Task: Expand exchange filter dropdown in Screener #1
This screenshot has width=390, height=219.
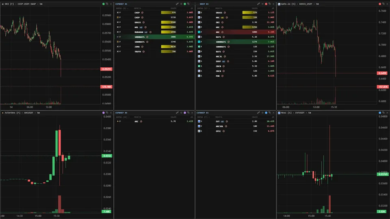Action: (x=122, y=8)
